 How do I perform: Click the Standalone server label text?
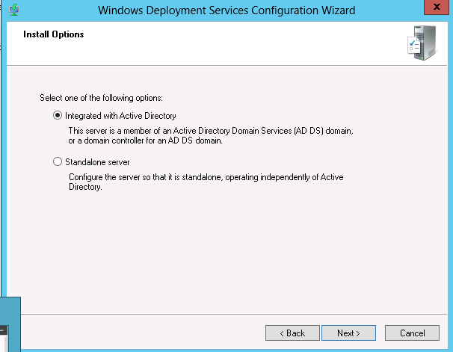tap(97, 162)
